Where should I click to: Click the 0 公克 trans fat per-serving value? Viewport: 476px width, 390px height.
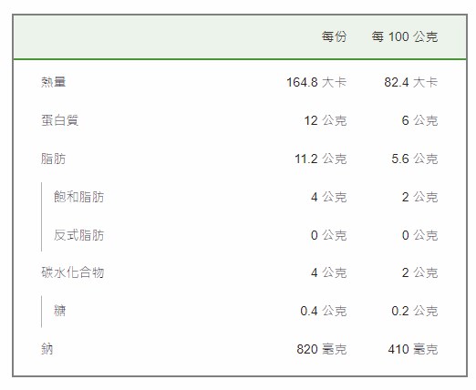pyautogui.click(x=328, y=235)
